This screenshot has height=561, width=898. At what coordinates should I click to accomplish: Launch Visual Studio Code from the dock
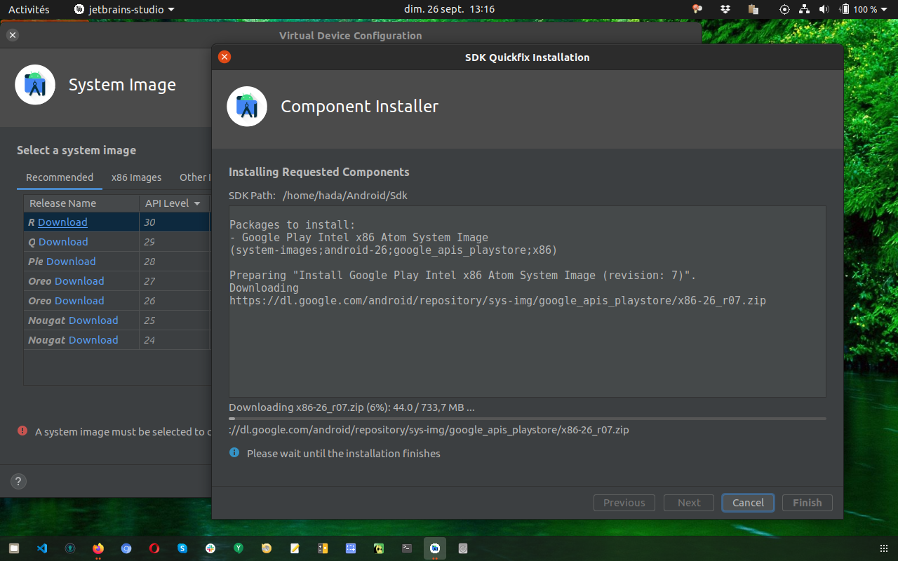tap(42, 548)
